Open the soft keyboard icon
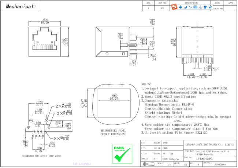238x168 pixels. point(195,7)
